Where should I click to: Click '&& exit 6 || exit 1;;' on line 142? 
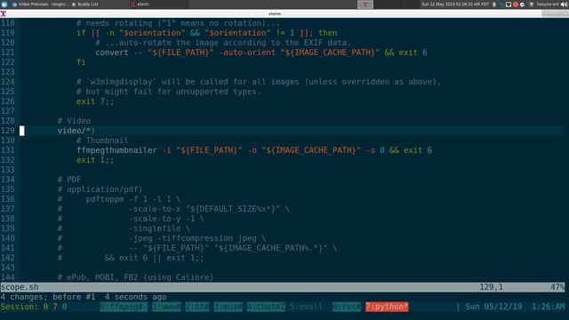pyautogui.click(x=155, y=258)
